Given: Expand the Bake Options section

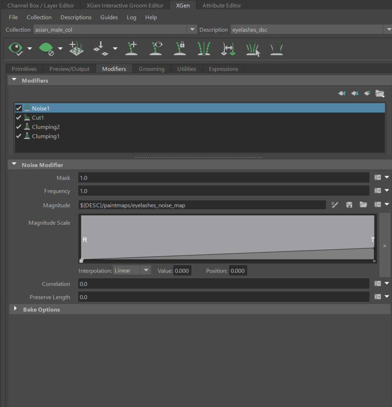Looking at the screenshot, I should [16, 309].
